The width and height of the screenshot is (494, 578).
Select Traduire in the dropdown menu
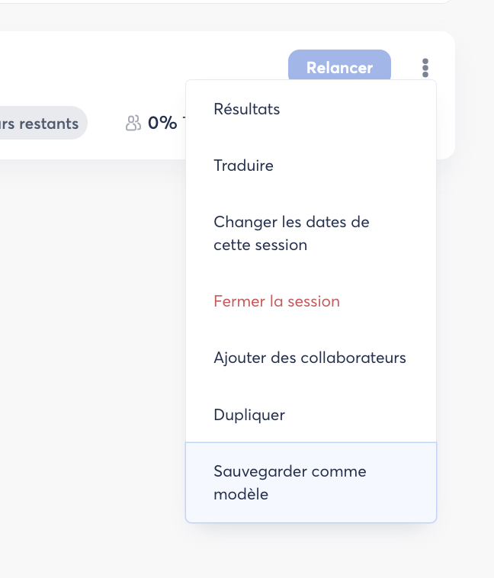[243, 165]
